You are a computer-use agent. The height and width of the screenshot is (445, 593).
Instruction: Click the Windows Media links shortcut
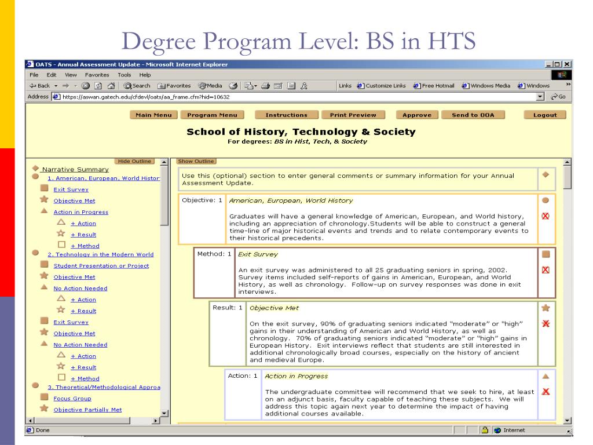[x=486, y=86]
